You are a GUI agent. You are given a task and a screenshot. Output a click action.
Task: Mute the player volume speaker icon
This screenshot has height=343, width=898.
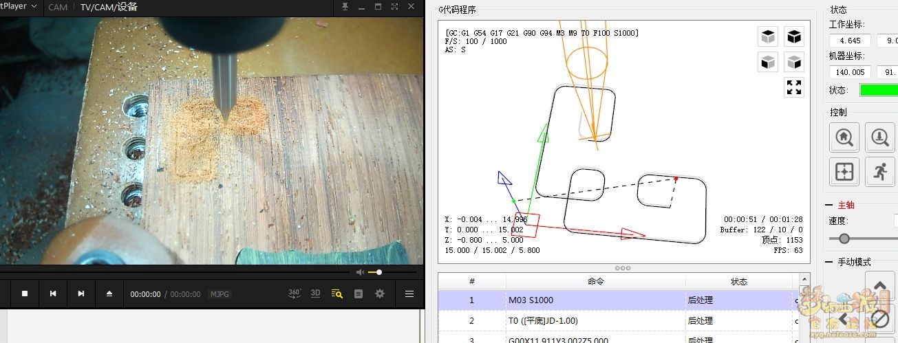[360, 272]
